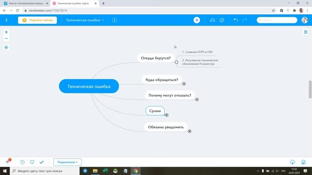Redo the last action

pyautogui.click(x=245, y=20)
